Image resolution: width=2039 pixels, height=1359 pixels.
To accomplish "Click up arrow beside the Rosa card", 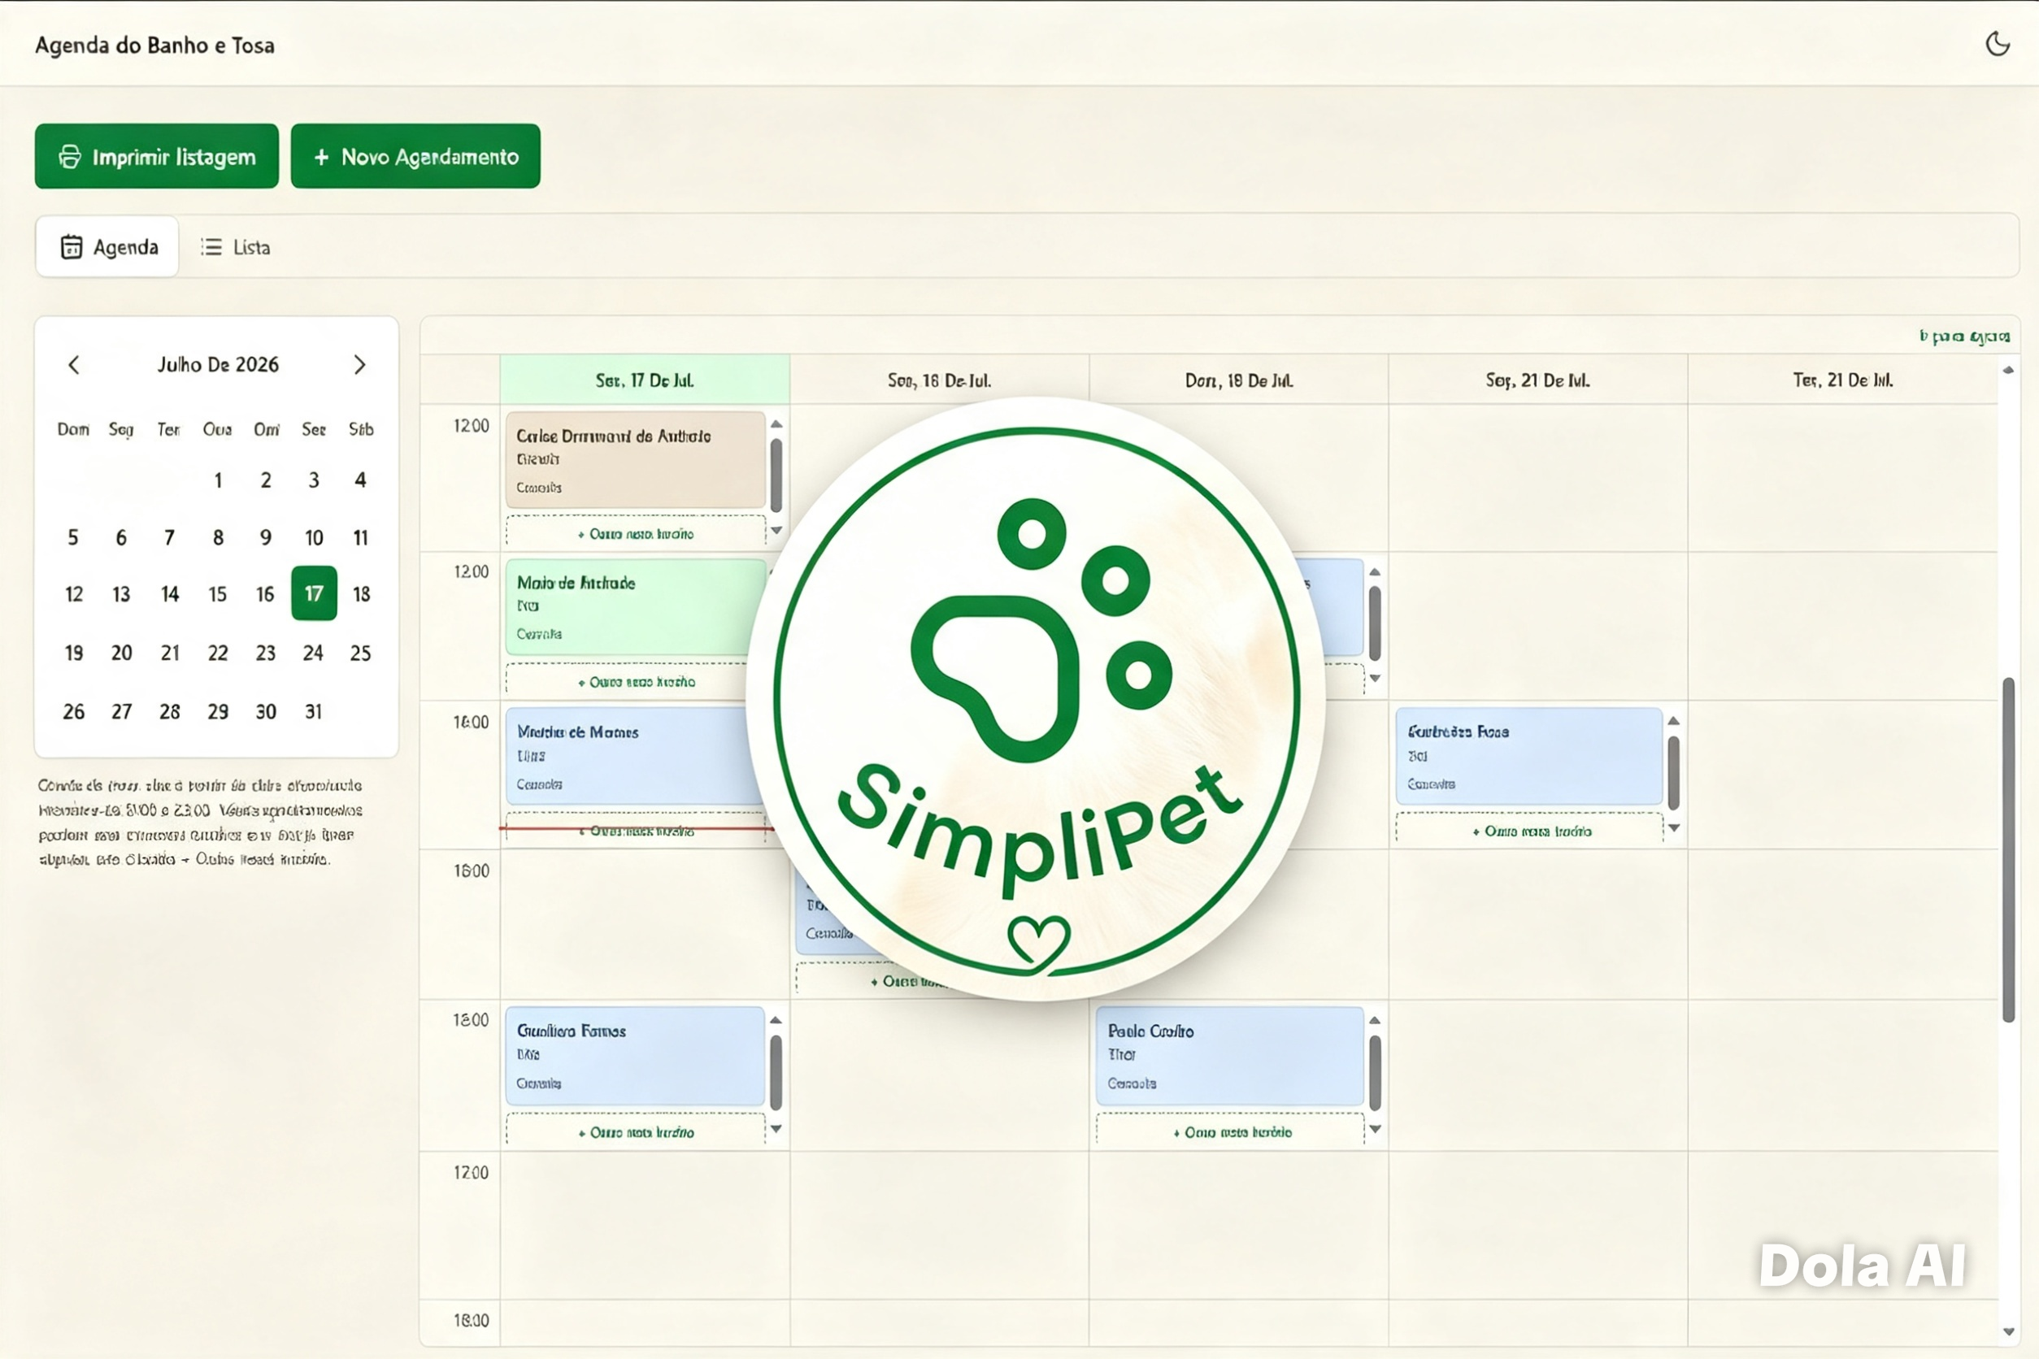I will point(1674,721).
